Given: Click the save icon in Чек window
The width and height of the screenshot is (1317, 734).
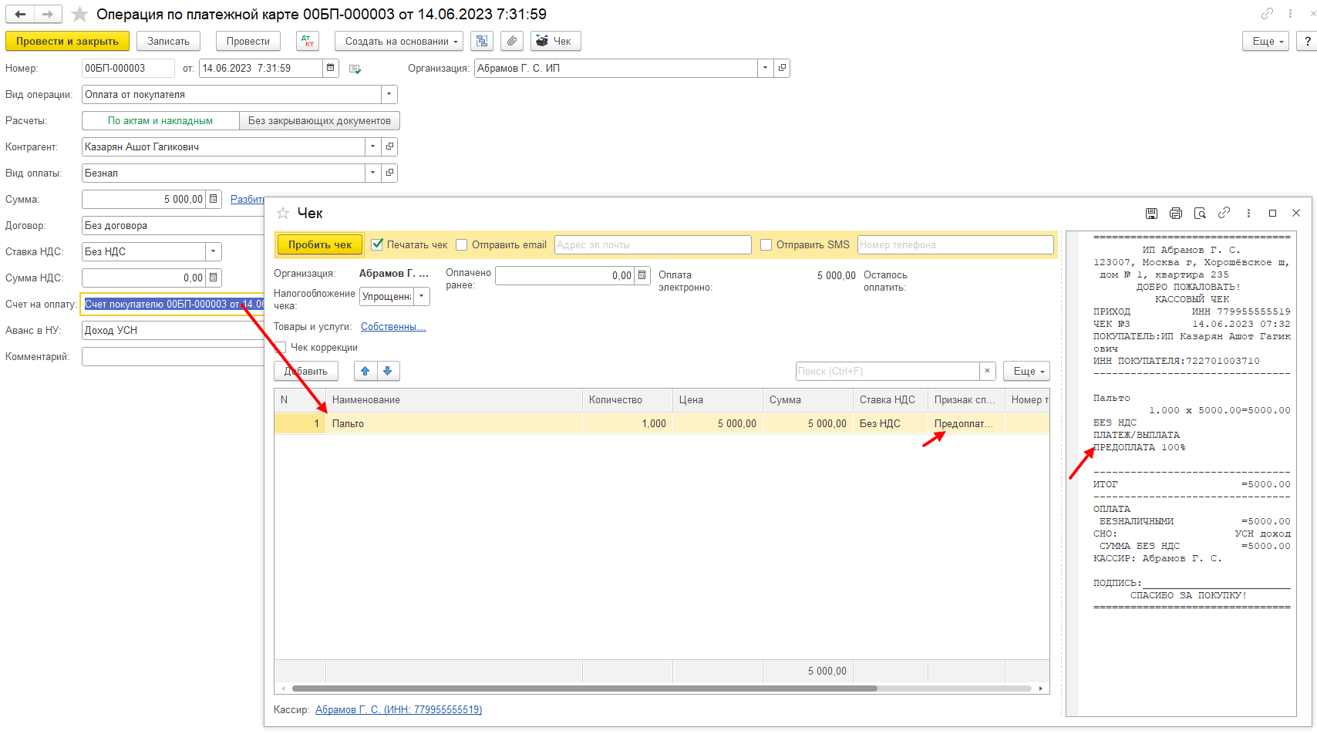Looking at the screenshot, I should 1151,214.
